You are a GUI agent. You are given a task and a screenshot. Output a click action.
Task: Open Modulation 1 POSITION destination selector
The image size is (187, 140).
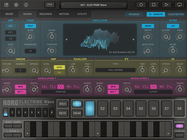click(61, 92)
